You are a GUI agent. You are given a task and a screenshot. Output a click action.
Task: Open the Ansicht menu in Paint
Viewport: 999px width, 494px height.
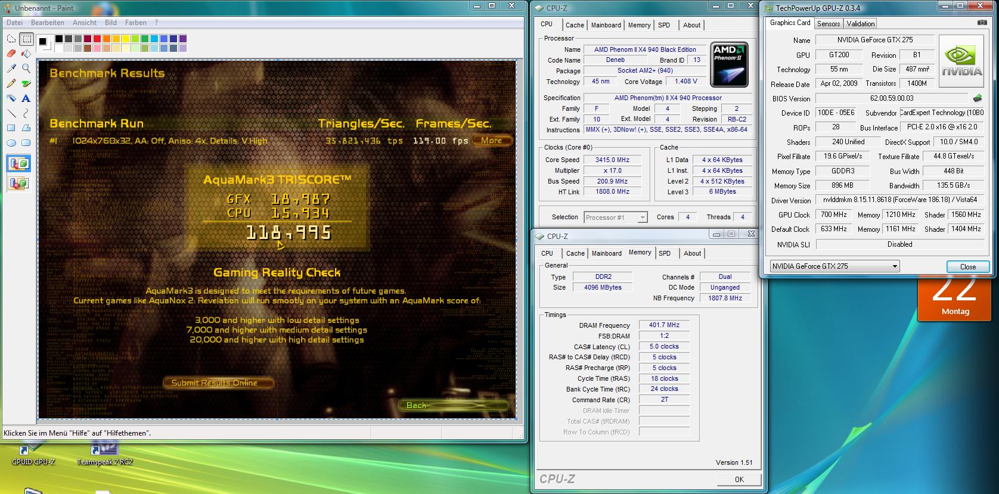[85, 23]
